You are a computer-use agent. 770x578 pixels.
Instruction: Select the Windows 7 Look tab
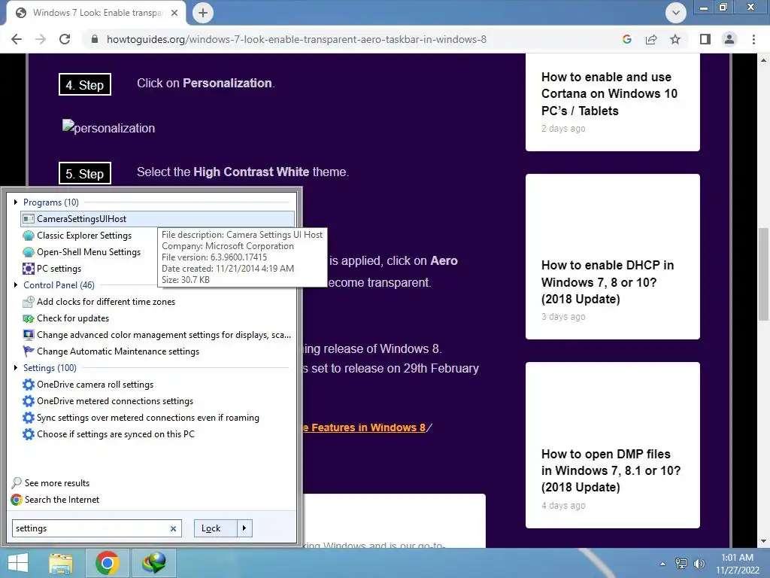[97, 13]
